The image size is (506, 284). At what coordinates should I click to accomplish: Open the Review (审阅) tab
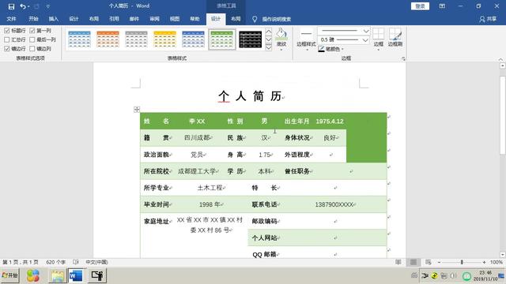[x=154, y=19]
